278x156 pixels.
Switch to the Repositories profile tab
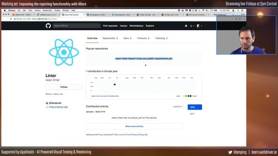pyautogui.click(x=110, y=38)
